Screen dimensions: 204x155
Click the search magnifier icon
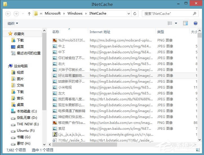coord(194,13)
